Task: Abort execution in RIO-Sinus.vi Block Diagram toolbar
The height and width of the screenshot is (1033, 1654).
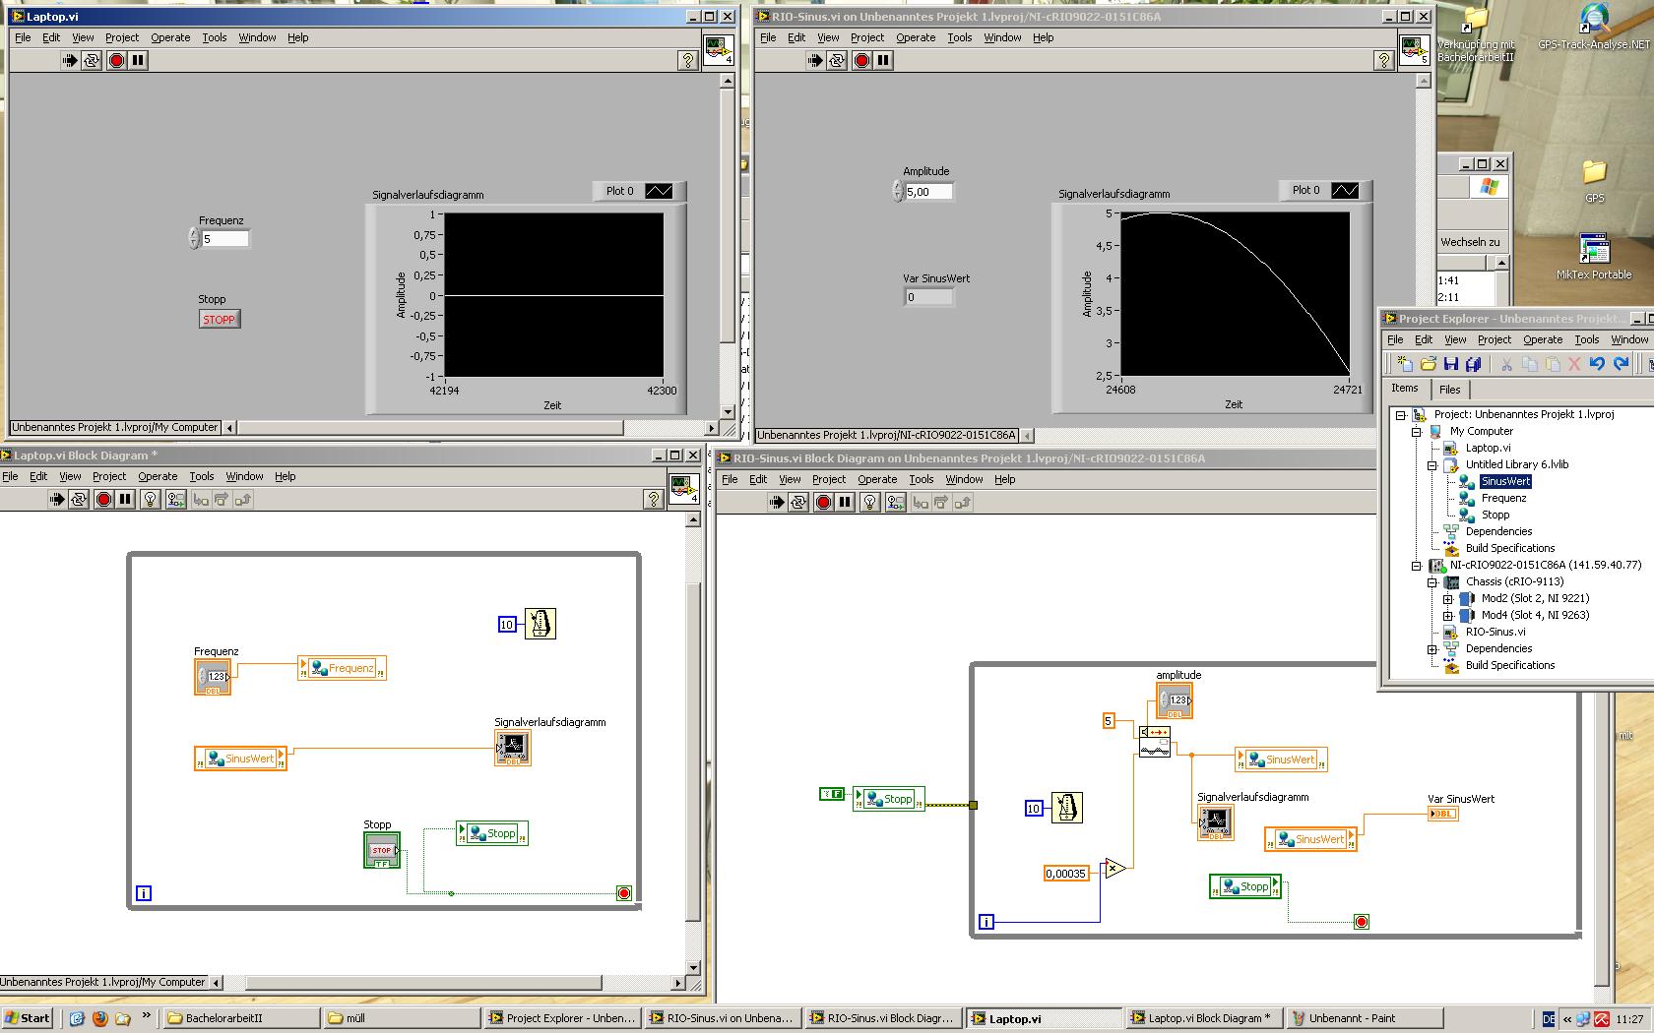Action: (x=823, y=503)
